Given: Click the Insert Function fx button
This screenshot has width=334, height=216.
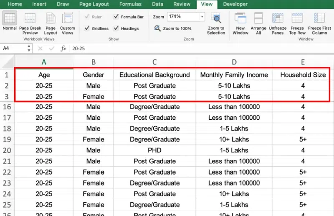Looking at the screenshot, I should pos(63,49).
